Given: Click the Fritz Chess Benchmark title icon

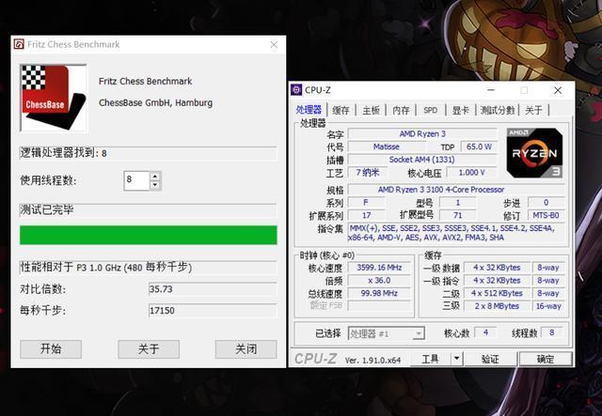Looking at the screenshot, I should pos(19,44).
